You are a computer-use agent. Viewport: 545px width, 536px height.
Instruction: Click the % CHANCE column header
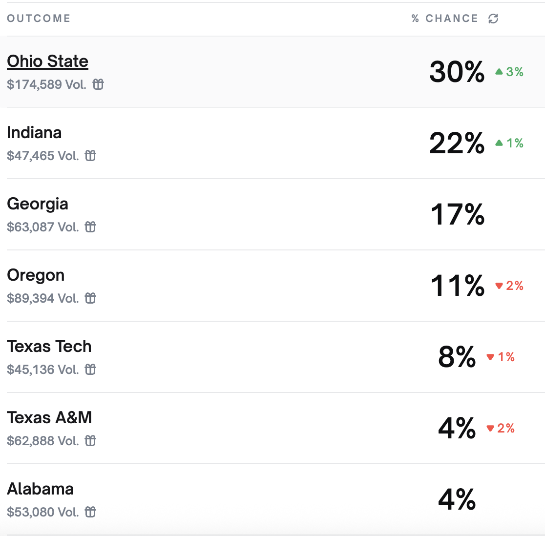tap(445, 18)
